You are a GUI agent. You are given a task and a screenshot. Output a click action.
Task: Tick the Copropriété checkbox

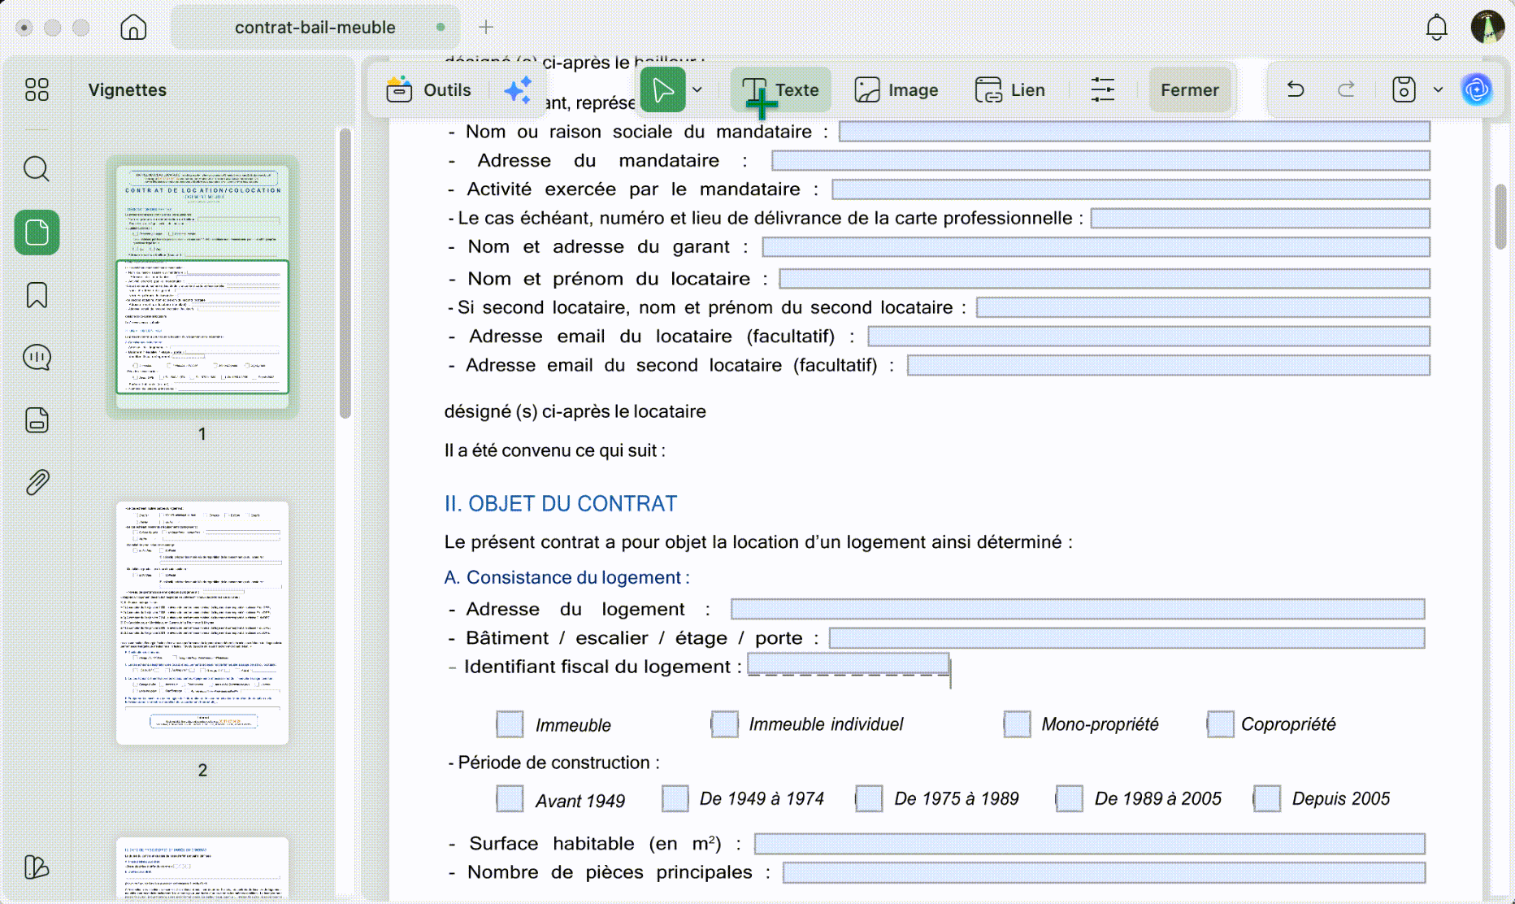(x=1220, y=724)
